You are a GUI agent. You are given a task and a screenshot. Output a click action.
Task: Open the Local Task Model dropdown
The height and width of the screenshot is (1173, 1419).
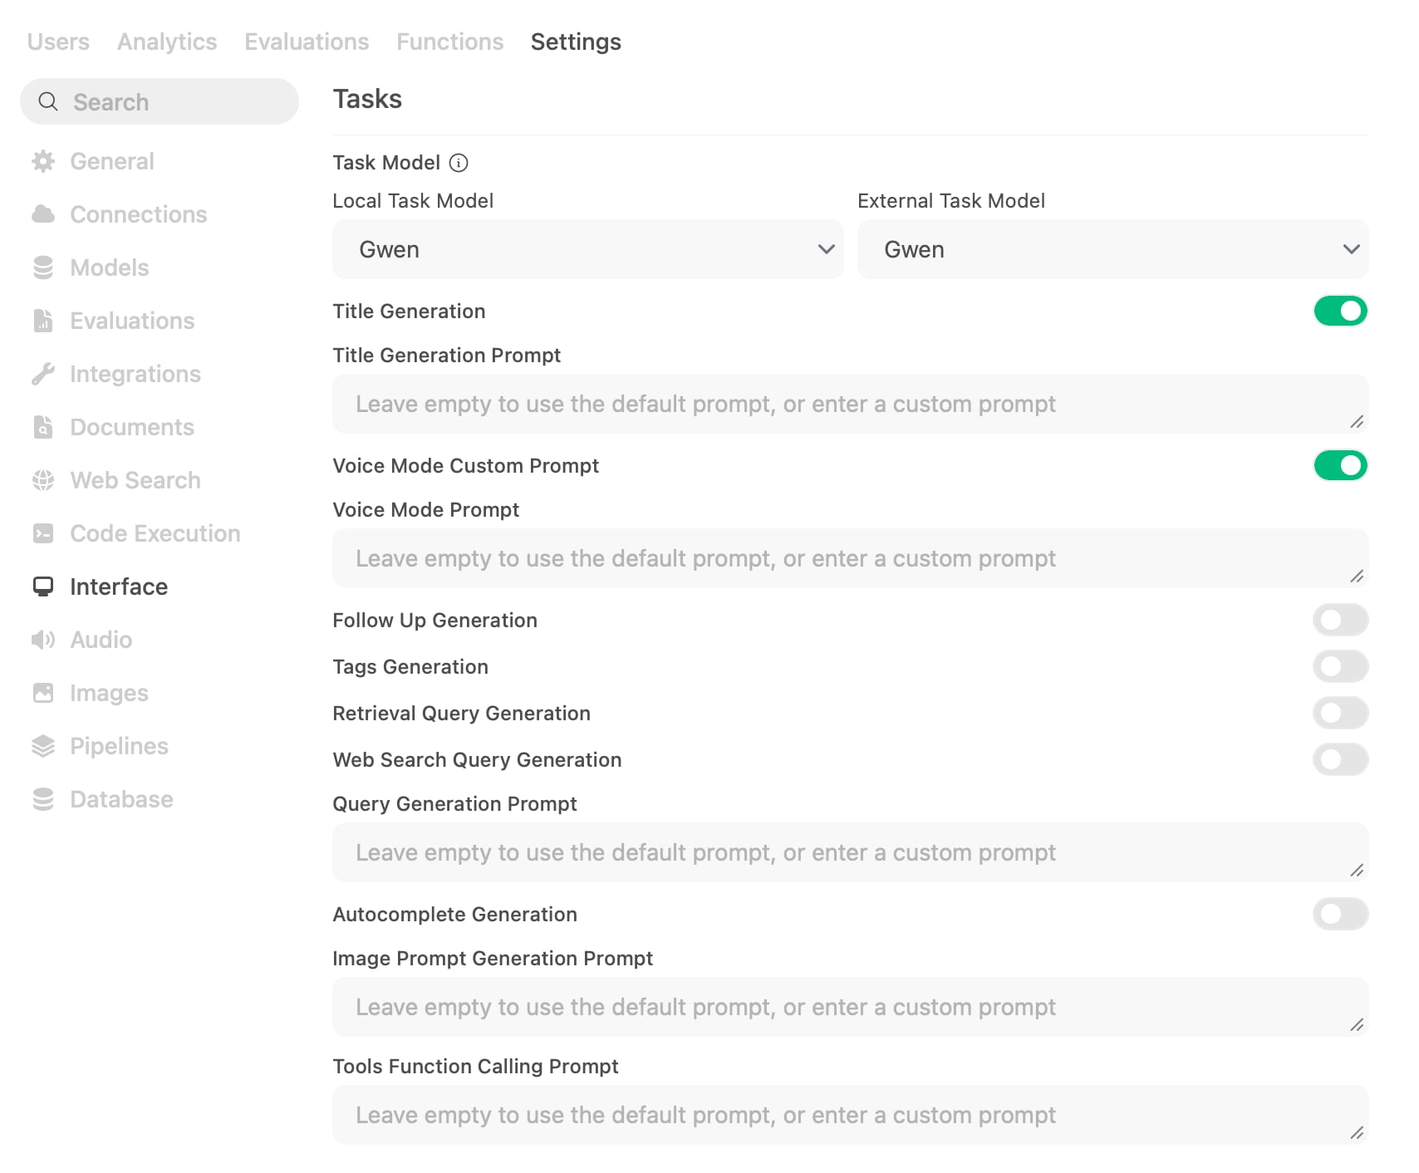pos(587,249)
